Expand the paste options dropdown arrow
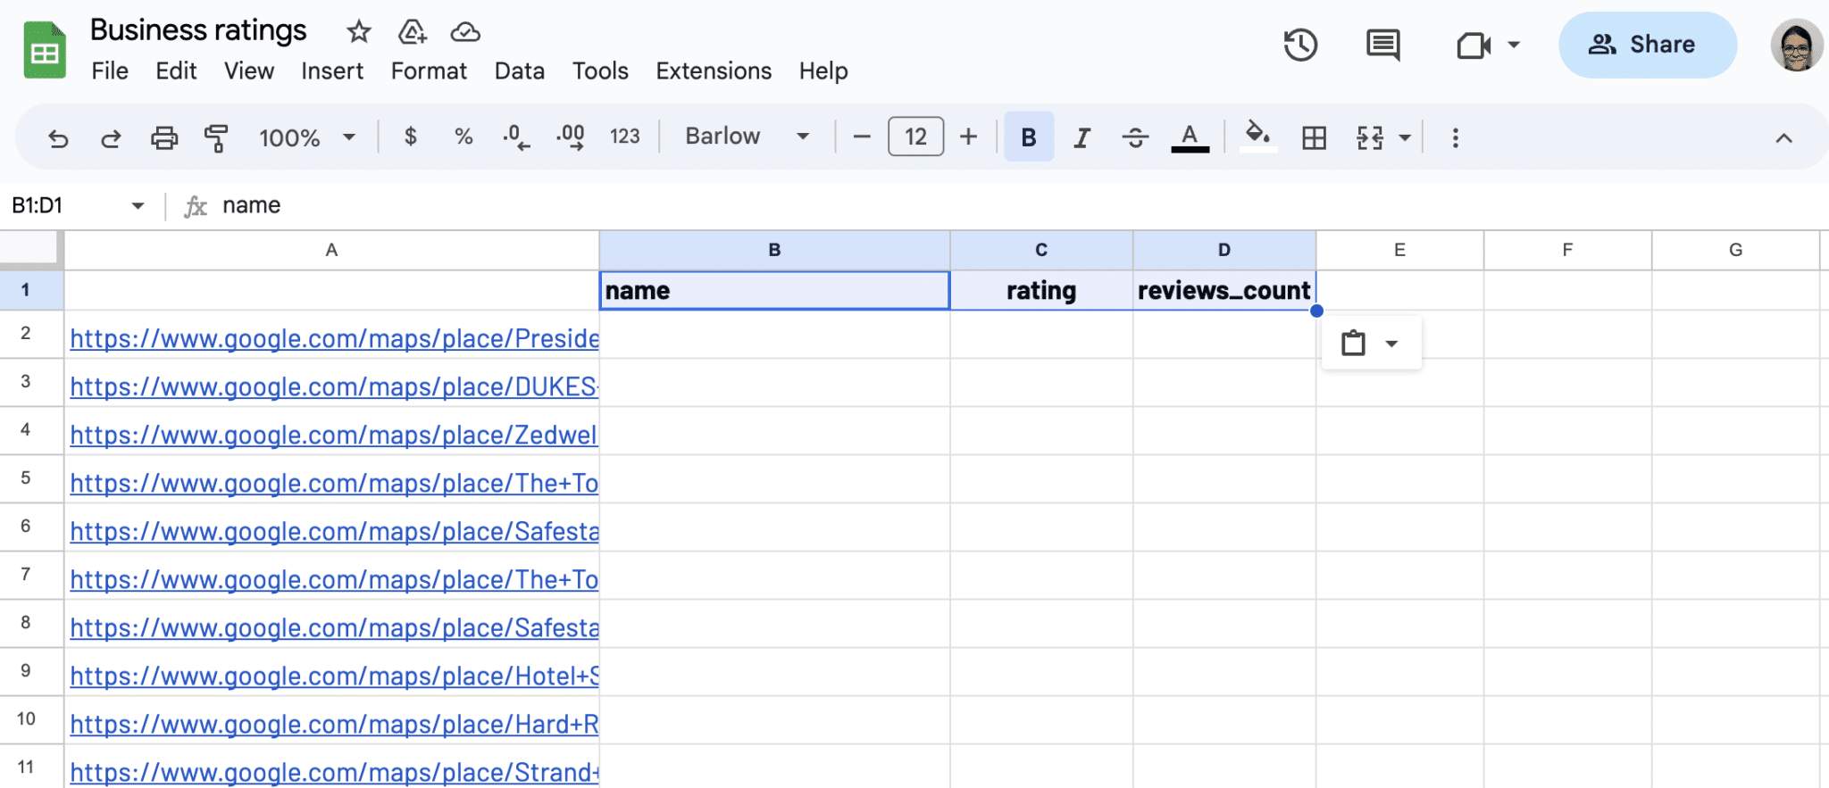Image resolution: width=1829 pixels, height=788 pixels. click(x=1391, y=344)
